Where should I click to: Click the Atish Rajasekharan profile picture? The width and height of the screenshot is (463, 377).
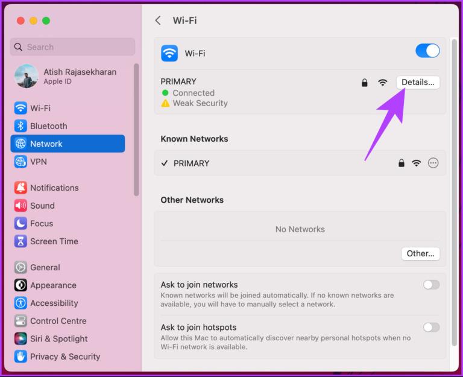pyautogui.click(x=27, y=76)
